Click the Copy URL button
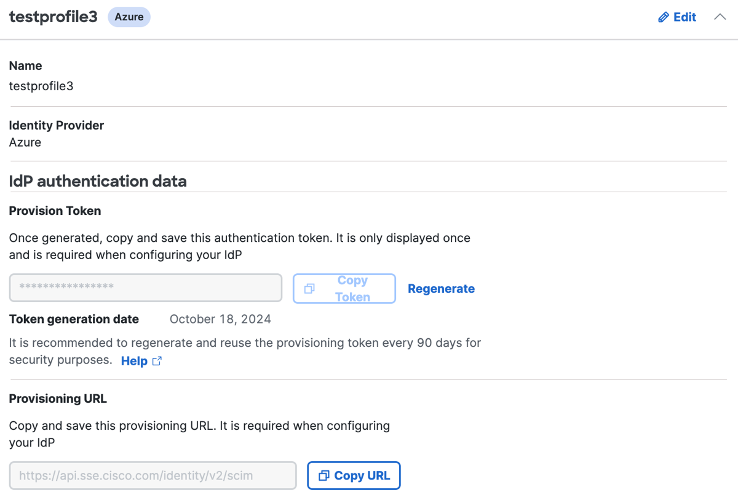Viewport: 738px width, 501px height. [354, 476]
